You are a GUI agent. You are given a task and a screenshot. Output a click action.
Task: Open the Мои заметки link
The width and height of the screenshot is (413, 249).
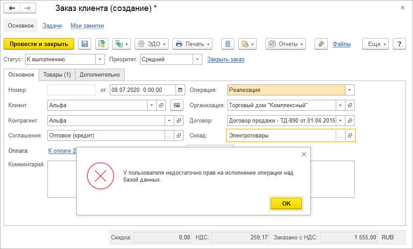[87, 26]
